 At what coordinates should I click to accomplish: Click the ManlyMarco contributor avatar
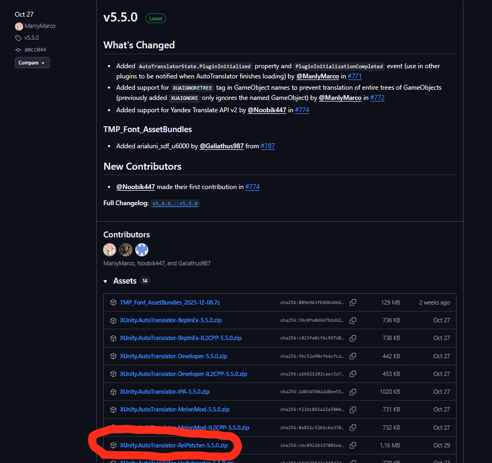(110, 250)
